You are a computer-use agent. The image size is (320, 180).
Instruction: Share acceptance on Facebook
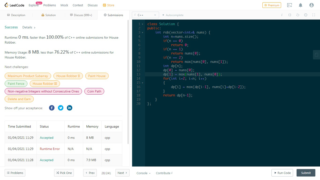coord(52,108)
